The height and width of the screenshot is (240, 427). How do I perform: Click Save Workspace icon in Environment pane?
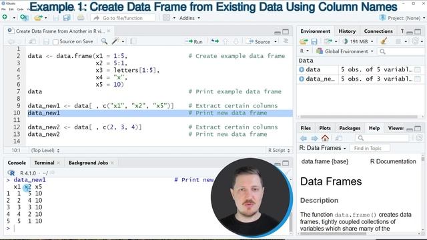314,41
